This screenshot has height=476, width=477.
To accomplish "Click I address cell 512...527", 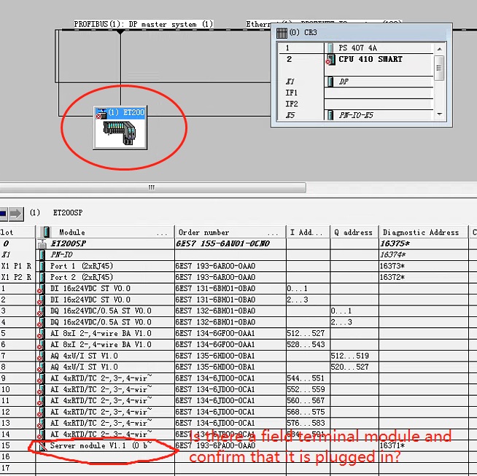I will pyautogui.click(x=306, y=333).
